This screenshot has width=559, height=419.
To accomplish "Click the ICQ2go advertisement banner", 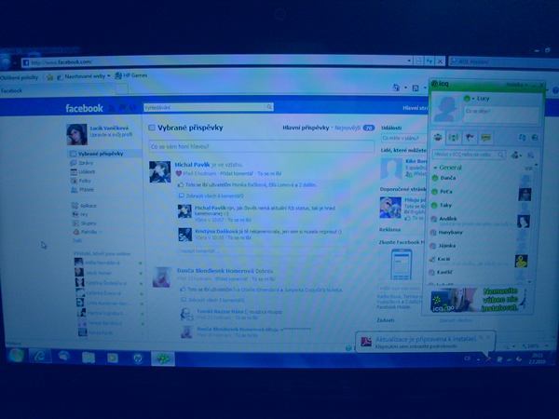I will [x=478, y=300].
